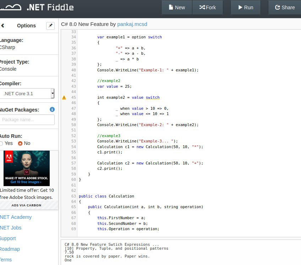This screenshot has height=265, width=301.
Task: Open the Compiler .NET Core 3.1 dropdown
Action: click(x=27, y=93)
